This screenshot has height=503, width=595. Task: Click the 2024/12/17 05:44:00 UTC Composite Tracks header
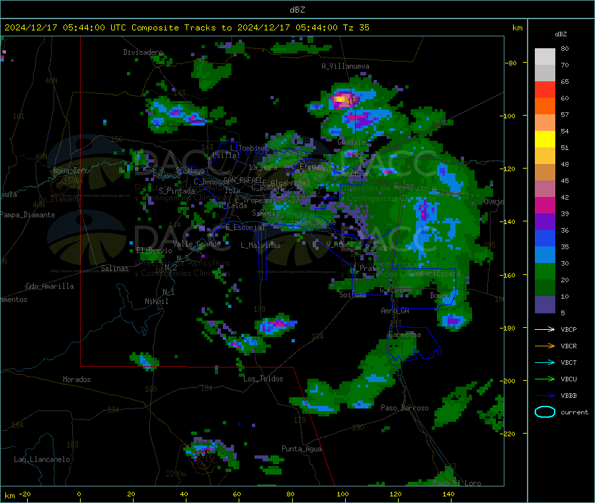click(187, 28)
